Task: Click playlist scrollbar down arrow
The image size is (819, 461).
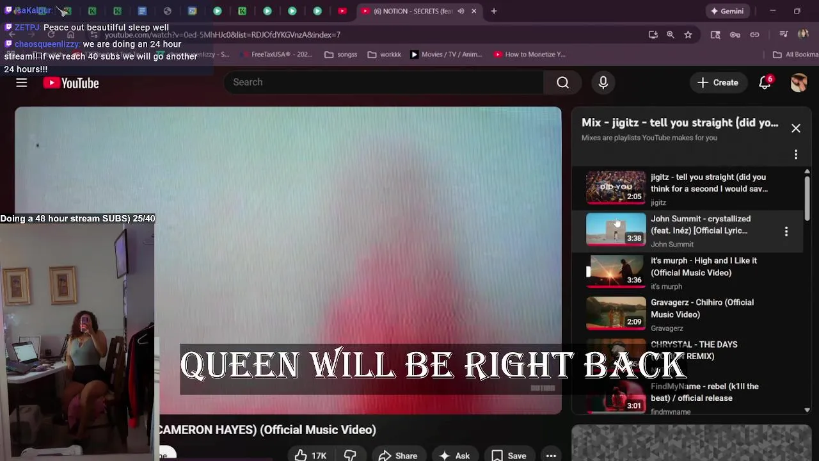Action: tap(807, 410)
